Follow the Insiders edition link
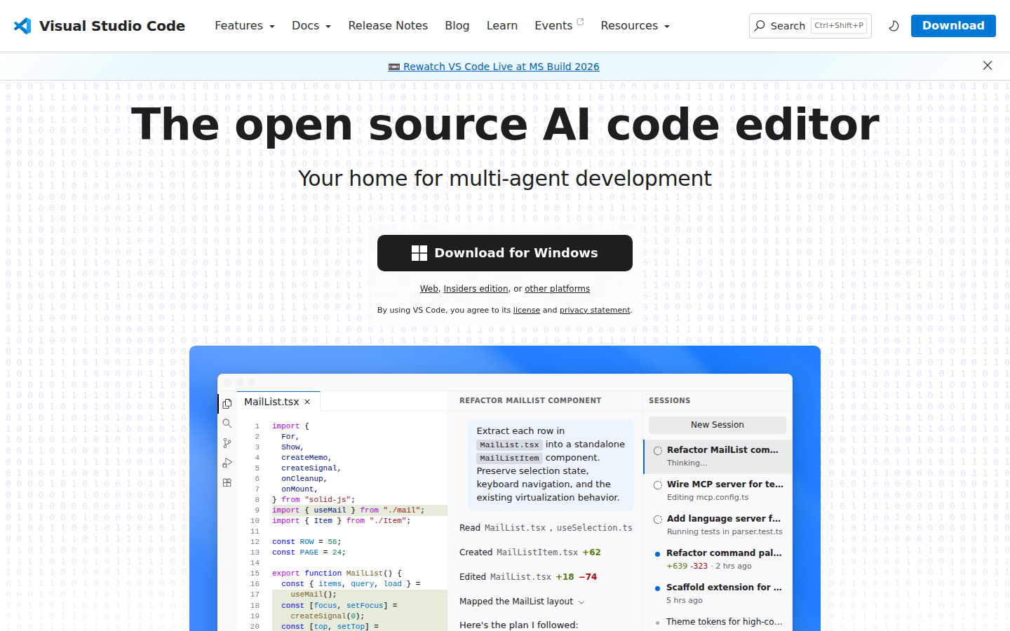The image size is (1010, 631). (x=476, y=289)
